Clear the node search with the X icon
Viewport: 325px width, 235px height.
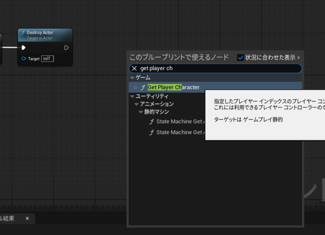(x=134, y=68)
